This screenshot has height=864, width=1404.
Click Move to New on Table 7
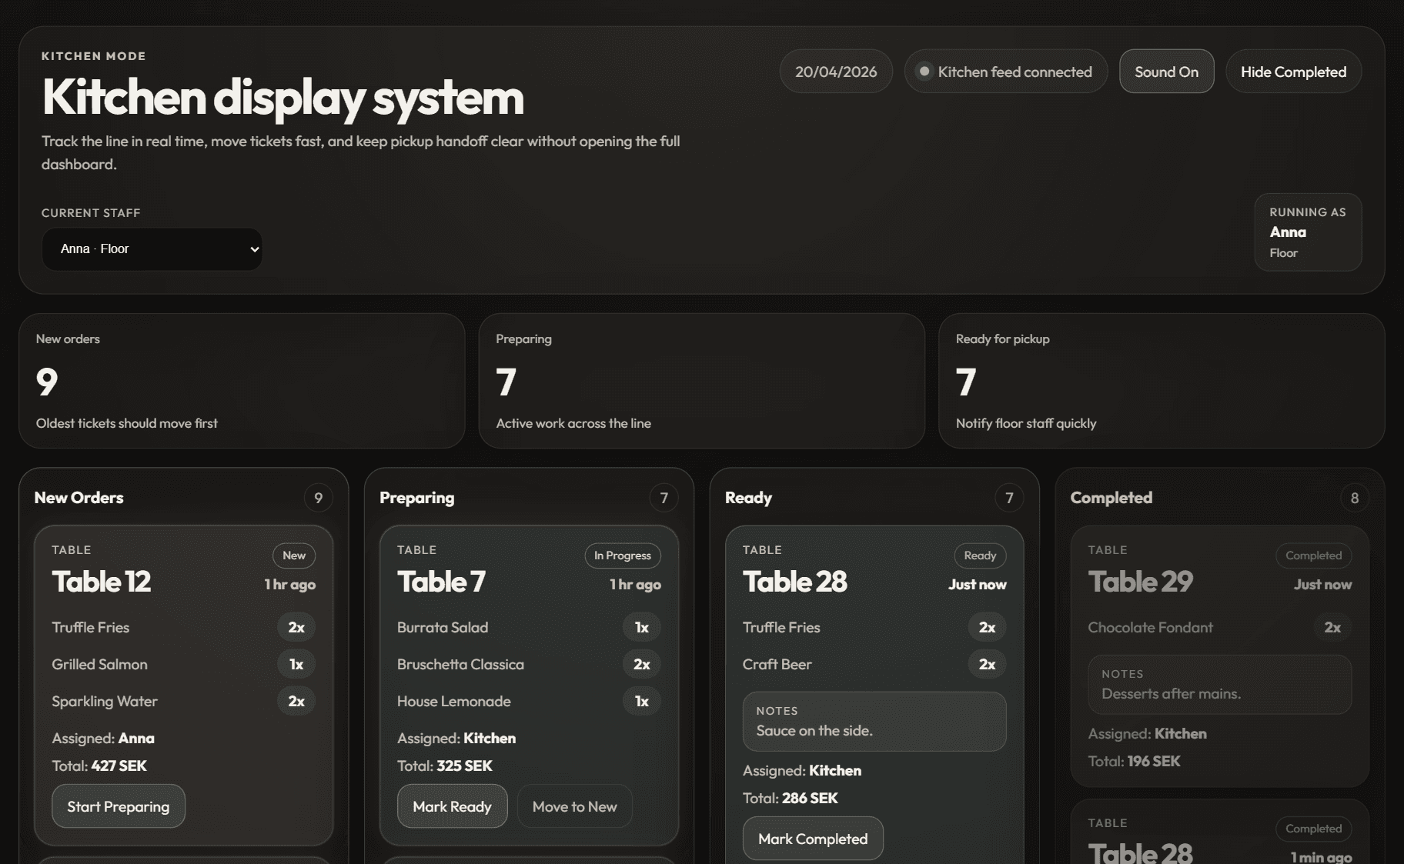coord(574,806)
